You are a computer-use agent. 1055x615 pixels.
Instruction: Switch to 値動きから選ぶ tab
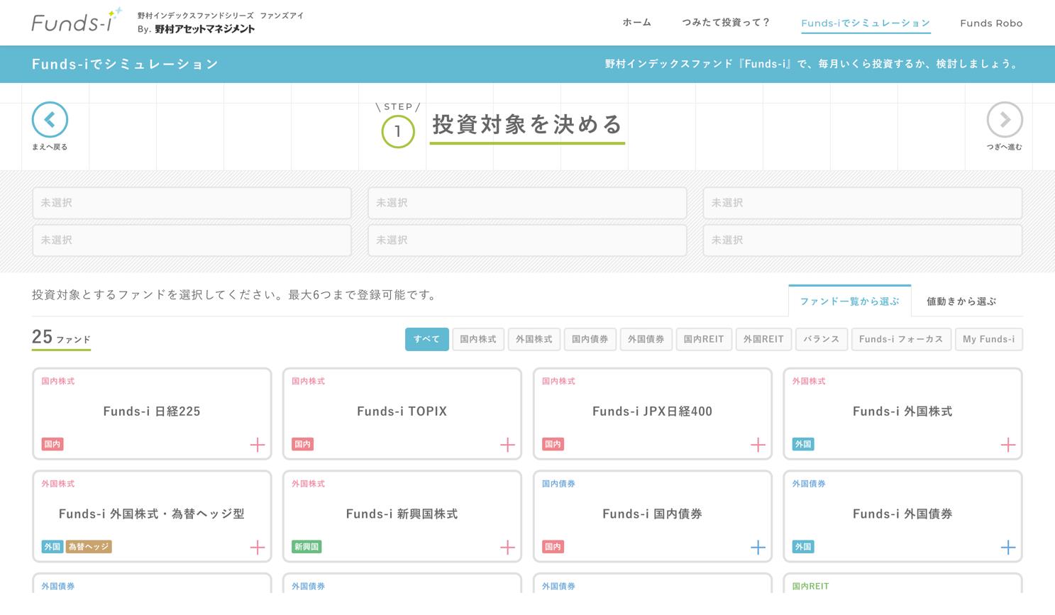click(961, 301)
